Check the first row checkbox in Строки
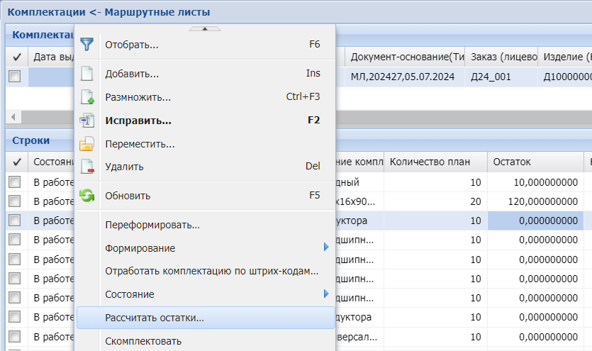Image resolution: width=592 pixels, height=351 pixels. point(14,183)
